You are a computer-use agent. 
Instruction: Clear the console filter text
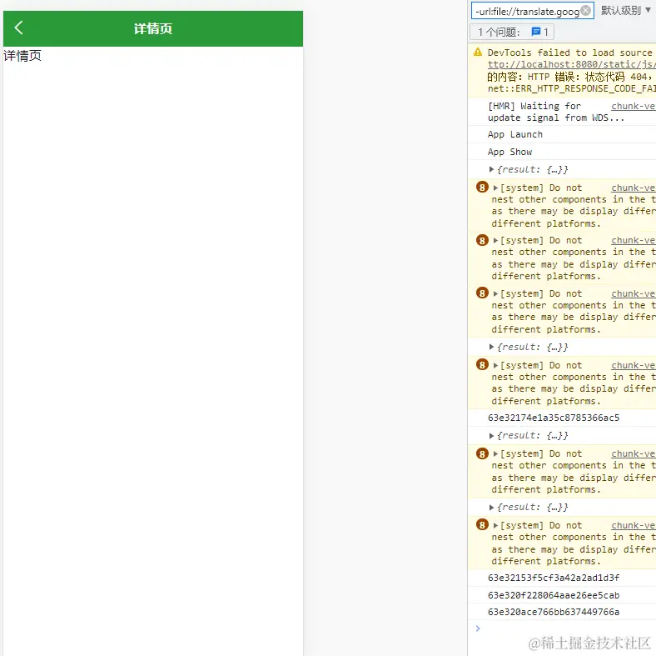[x=586, y=11]
